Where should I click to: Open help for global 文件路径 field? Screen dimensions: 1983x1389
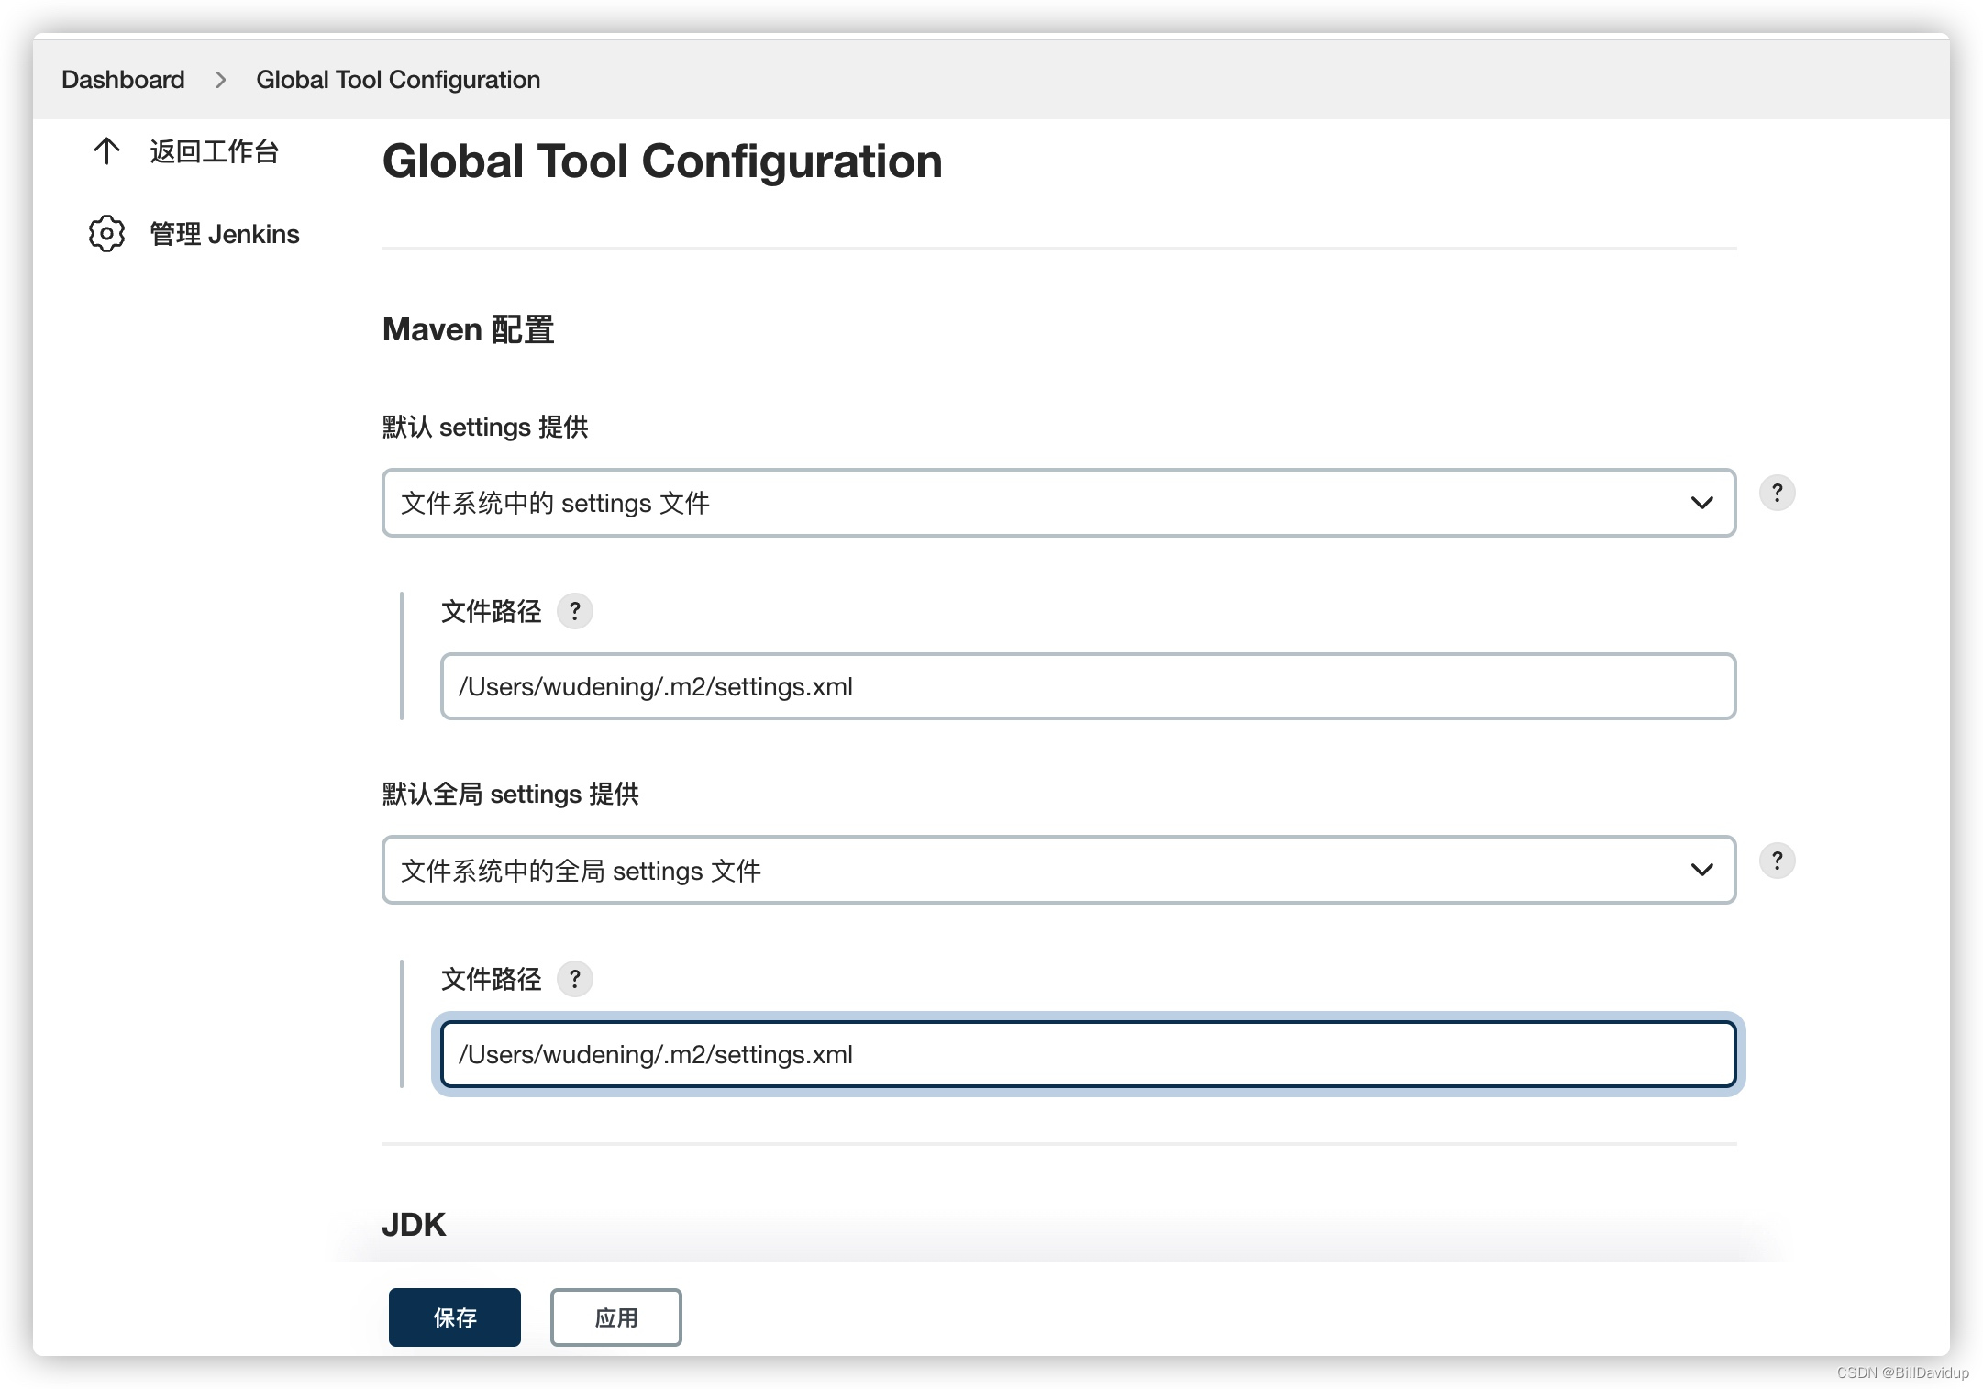tap(575, 979)
